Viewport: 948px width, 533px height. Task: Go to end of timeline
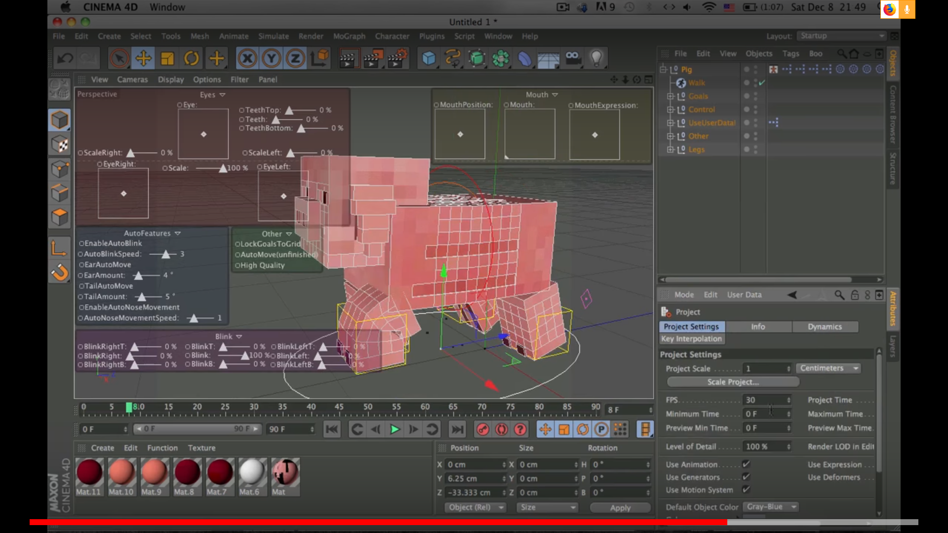458,429
